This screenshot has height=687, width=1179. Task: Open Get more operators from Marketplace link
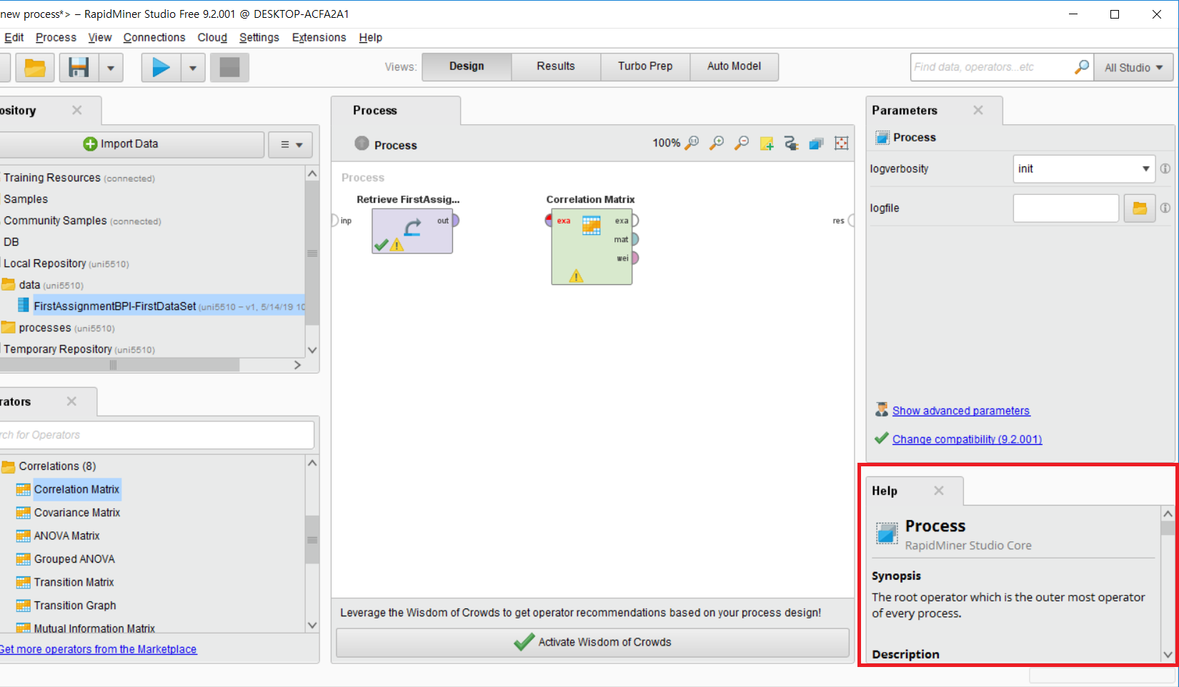coord(98,649)
